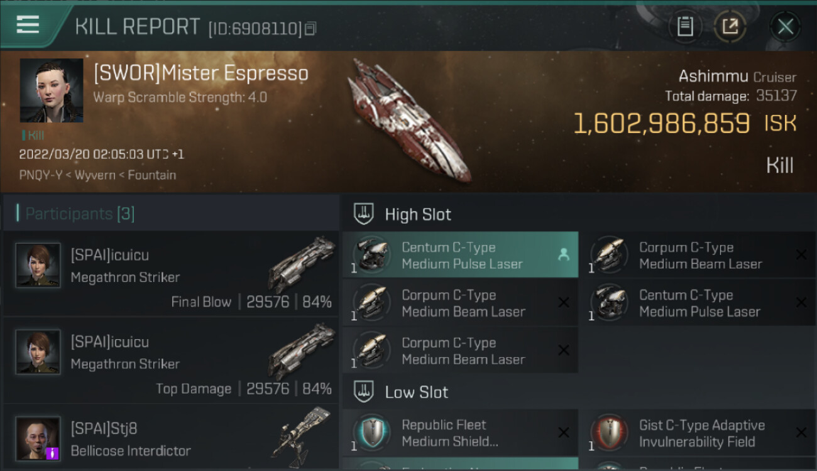Viewport: 817px width, 471px height.
Task: Click the share kill report icon
Action: pos(730,26)
